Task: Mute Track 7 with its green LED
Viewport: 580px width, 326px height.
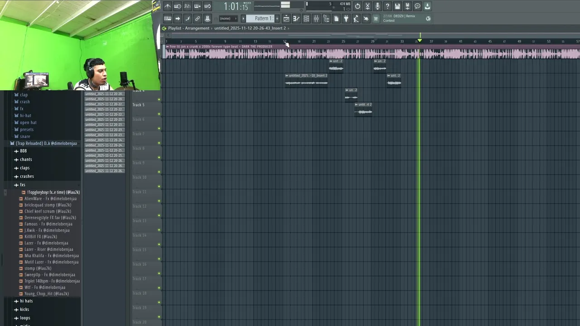Action: [x=159, y=143]
